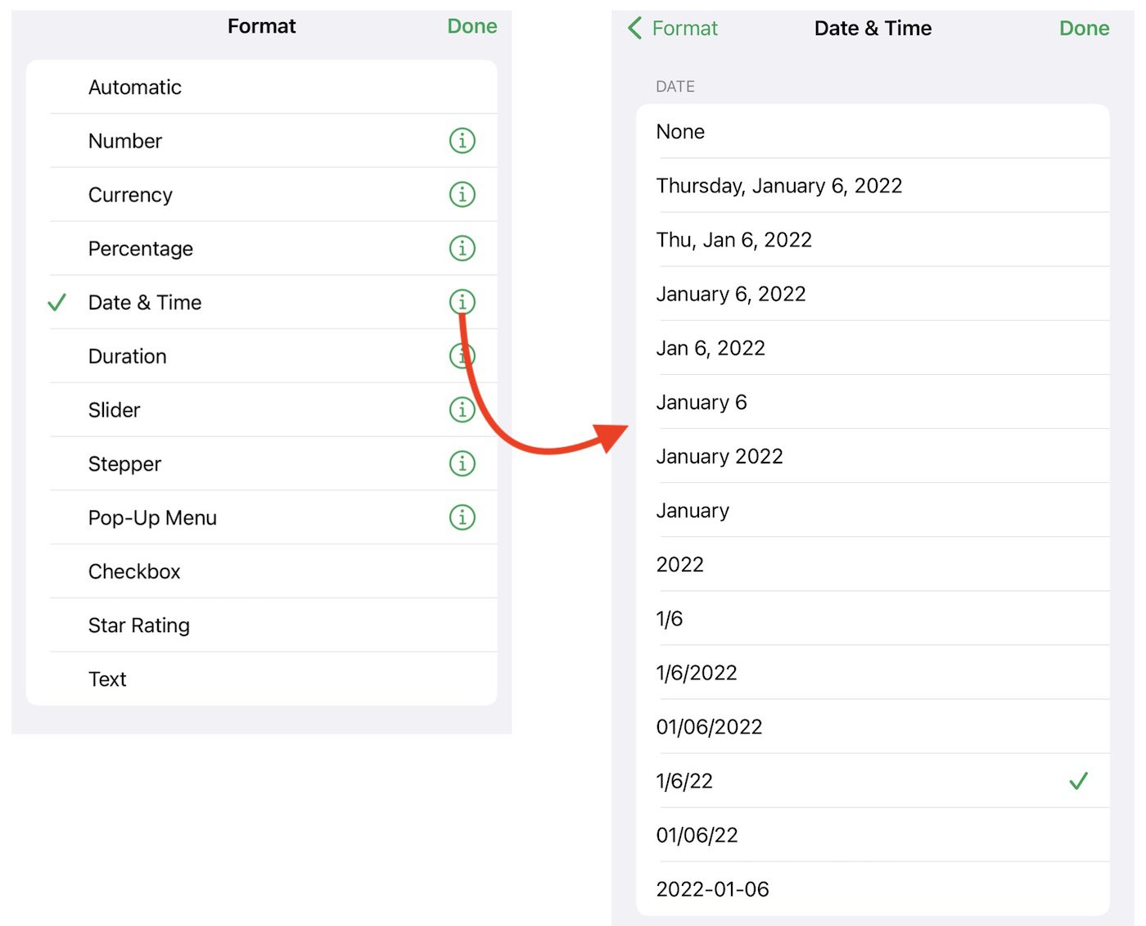Open info options for Number format
Screen dimensions: 1146x926
click(x=462, y=141)
